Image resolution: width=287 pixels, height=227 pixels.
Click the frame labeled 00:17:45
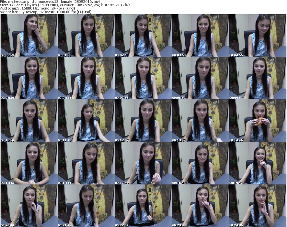coord(143,163)
